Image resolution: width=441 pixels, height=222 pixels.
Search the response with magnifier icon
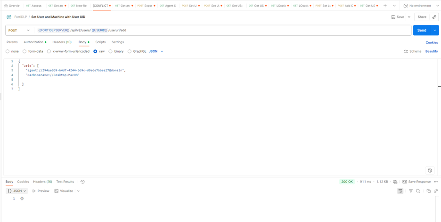click(x=418, y=191)
